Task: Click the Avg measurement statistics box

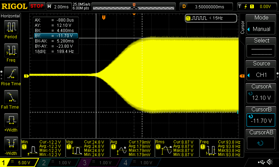Action: (x=133, y=148)
